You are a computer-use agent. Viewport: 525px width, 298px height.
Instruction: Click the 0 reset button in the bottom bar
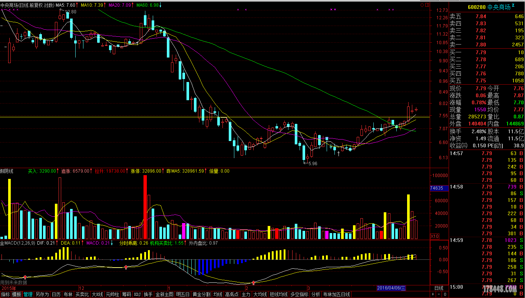(445, 294)
